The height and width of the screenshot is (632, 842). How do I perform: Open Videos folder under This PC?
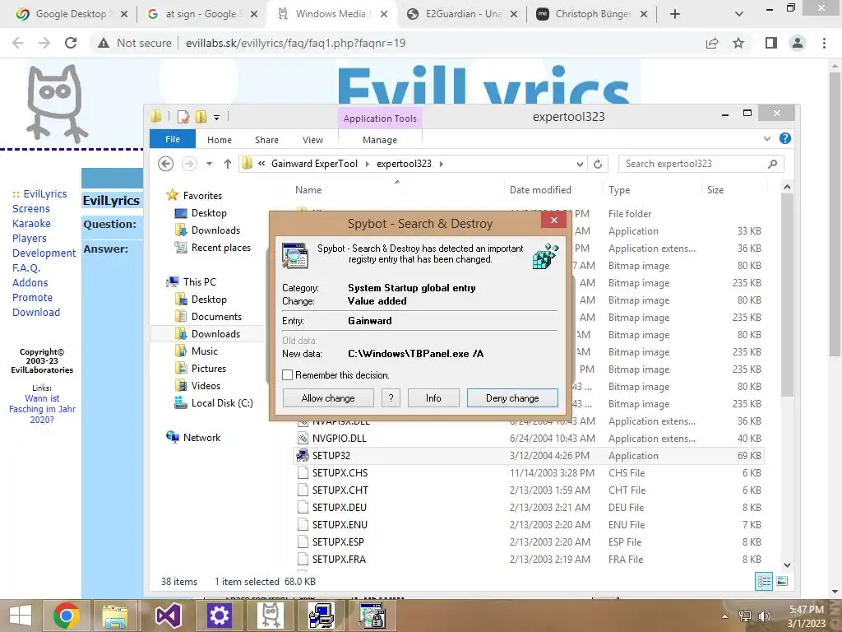206,386
